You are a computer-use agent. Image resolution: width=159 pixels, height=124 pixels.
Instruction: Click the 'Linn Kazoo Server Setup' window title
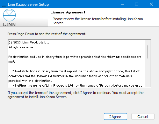point(28,4)
